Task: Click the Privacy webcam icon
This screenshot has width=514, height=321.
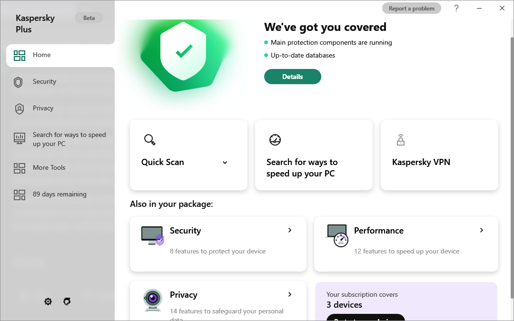Action: 152,300
